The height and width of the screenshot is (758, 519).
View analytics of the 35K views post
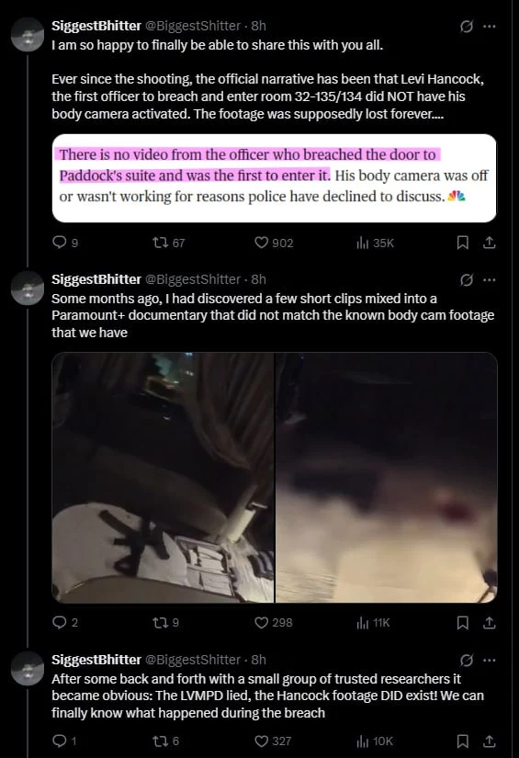(375, 243)
